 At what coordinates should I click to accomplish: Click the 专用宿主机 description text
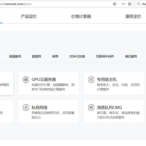(118, 87)
